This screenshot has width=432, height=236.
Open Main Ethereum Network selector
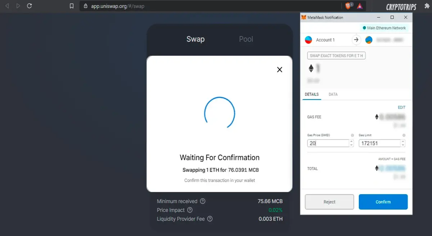384,28
